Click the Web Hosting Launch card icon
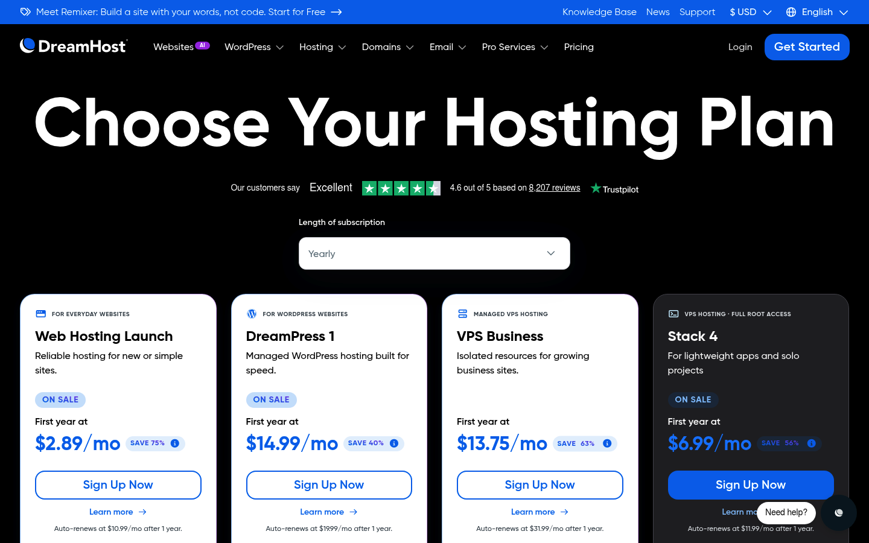This screenshot has width=869, height=543. coord(41,314)
